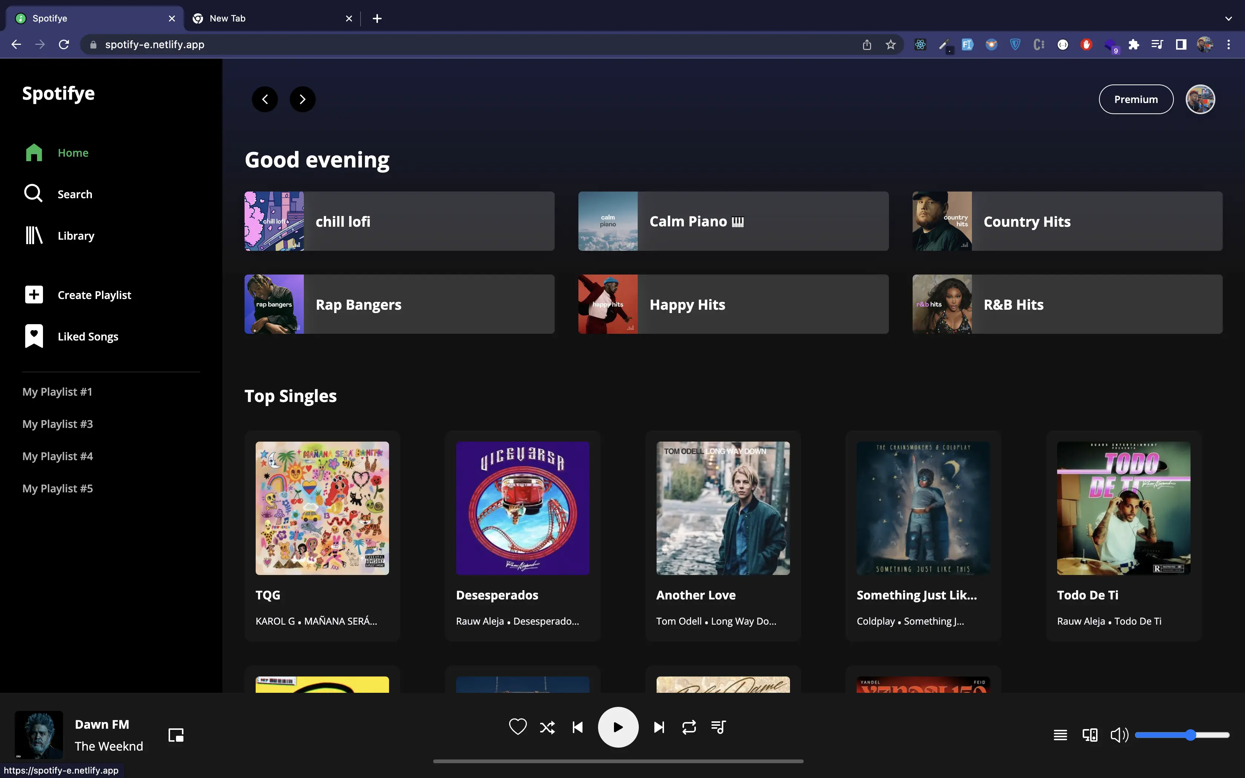Toggle shuffle in the player bar
1245x778 pixels.
547,727
